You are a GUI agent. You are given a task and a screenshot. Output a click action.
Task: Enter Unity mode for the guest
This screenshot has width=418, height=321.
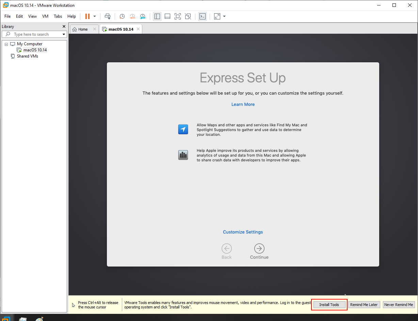(188, 16)
